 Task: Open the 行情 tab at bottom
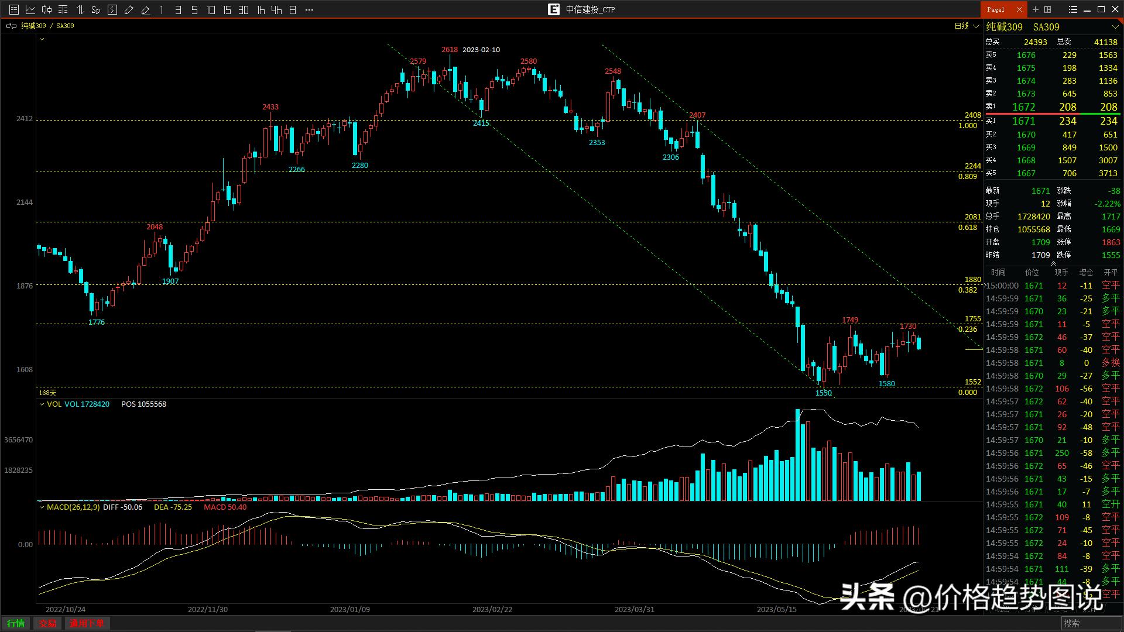pyautogui.click(x=16, y=623)
